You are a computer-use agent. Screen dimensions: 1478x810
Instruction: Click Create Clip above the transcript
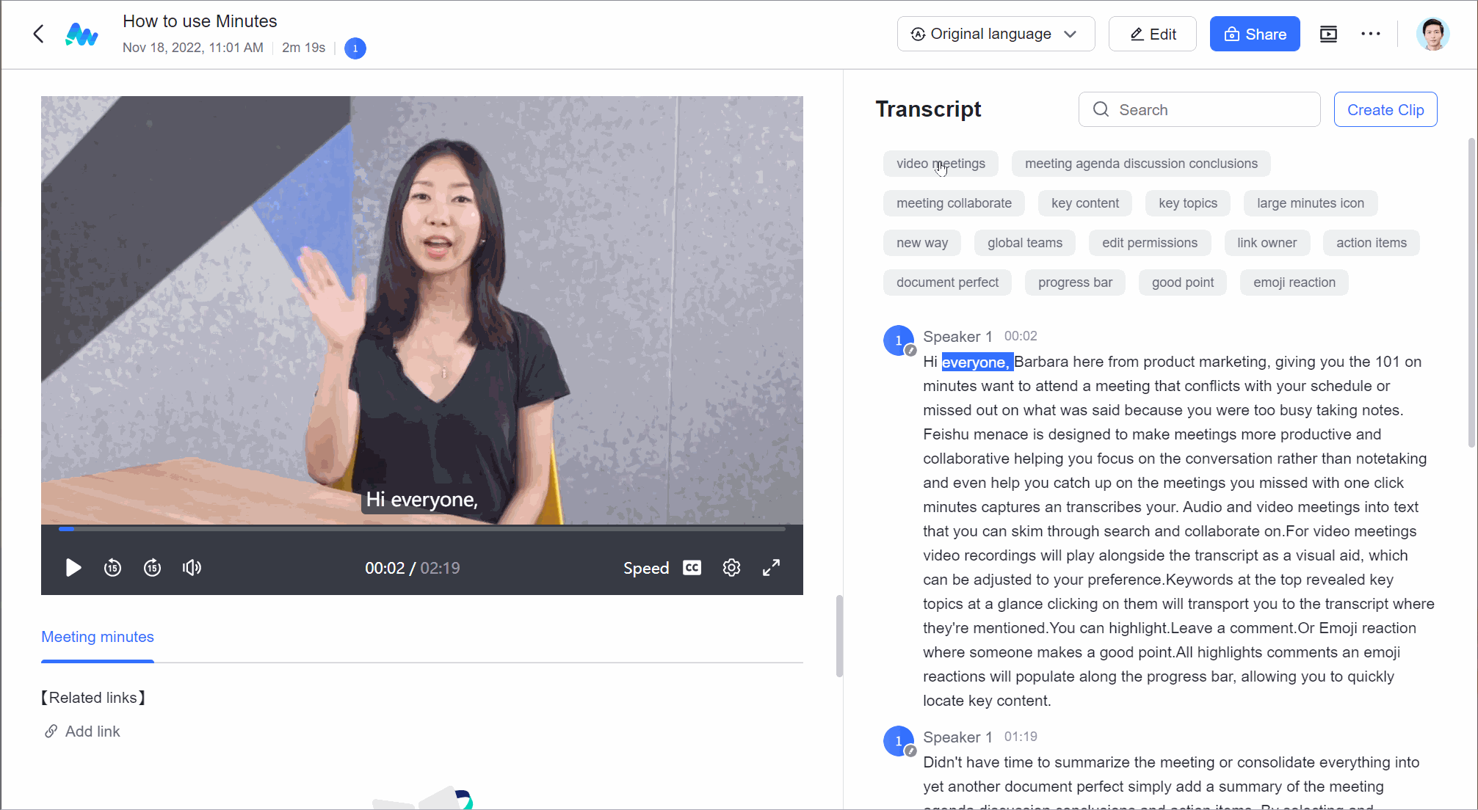pyautogui.click(x=1385, y=109)
